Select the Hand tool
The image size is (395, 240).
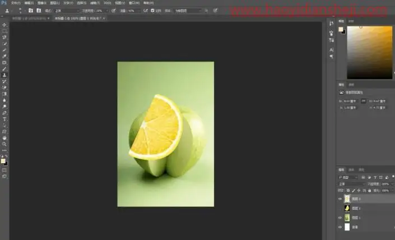coord(4,138)
